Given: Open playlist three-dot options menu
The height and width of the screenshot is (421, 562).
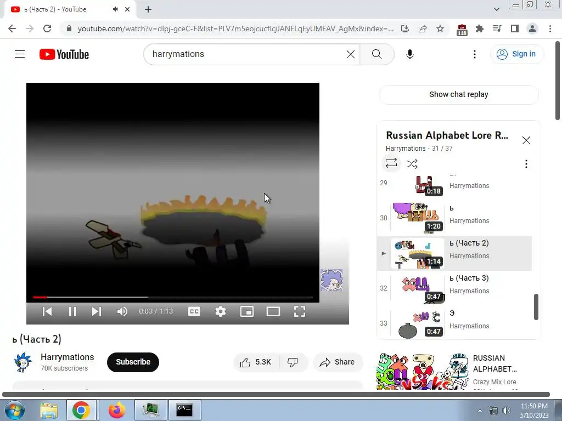Looking at the screenshot, I should click(x=526, y=164).
